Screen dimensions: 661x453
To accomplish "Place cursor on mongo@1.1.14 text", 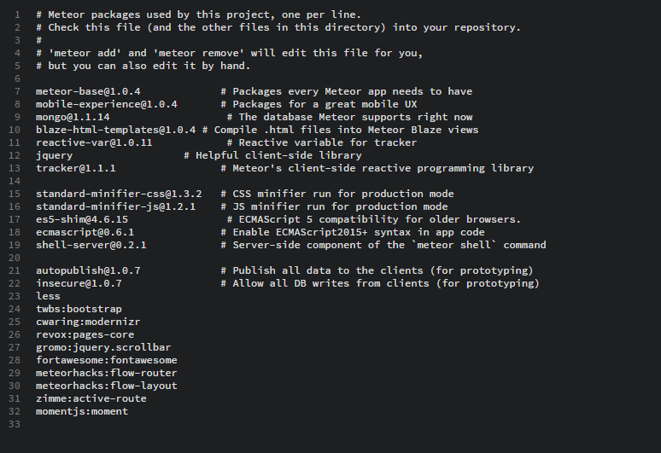I will (x=73, y=117).
